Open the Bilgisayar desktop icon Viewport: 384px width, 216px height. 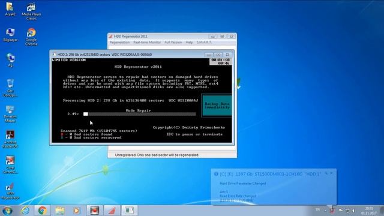coord(10,35)
